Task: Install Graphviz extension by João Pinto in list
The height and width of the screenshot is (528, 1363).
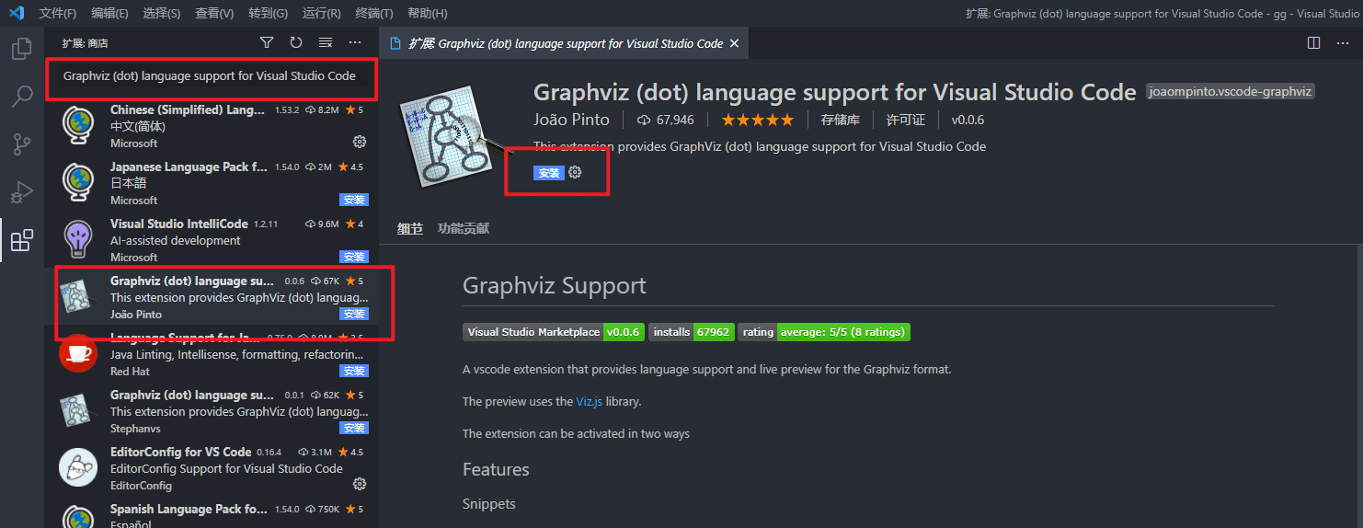Action: [x=354, y=314]
